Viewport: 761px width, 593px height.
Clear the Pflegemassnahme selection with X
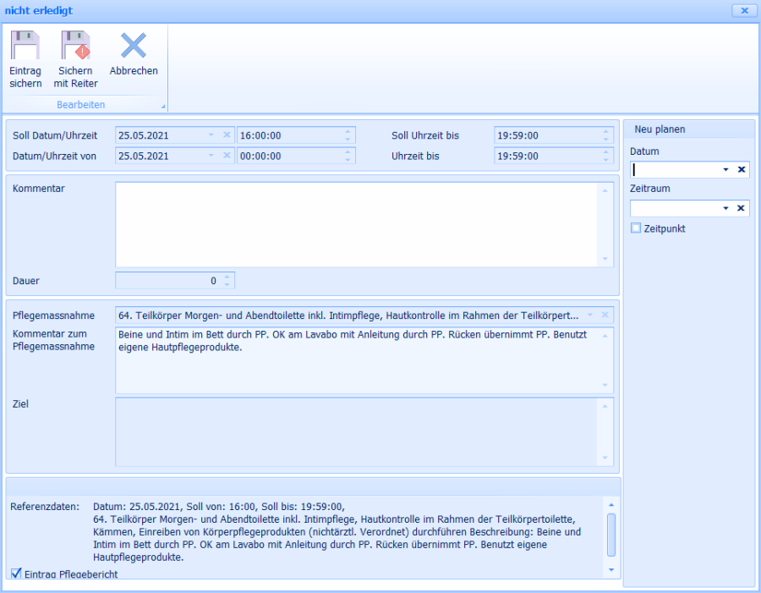pyautogui.click(x=605, y=316)
